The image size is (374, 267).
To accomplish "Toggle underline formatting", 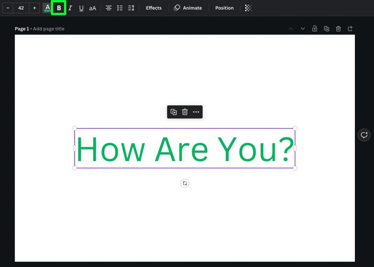I will 81,8.
